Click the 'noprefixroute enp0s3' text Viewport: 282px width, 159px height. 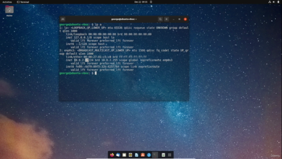pyautogui.click(x=156, y=60)
